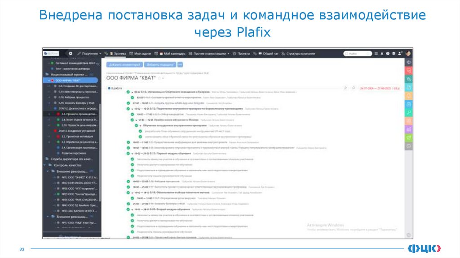Toggle check mark of Пройти очное обучение в Москве
Viewport: 460px width, 258px height.
click(x=133, y=120)
